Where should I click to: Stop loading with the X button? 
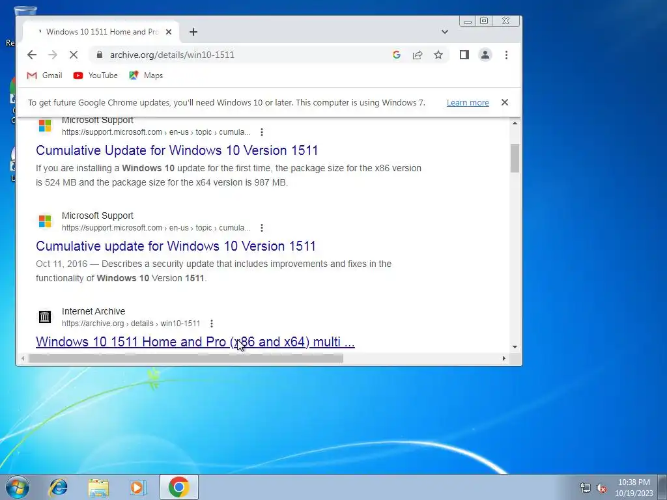coord(73,55)
